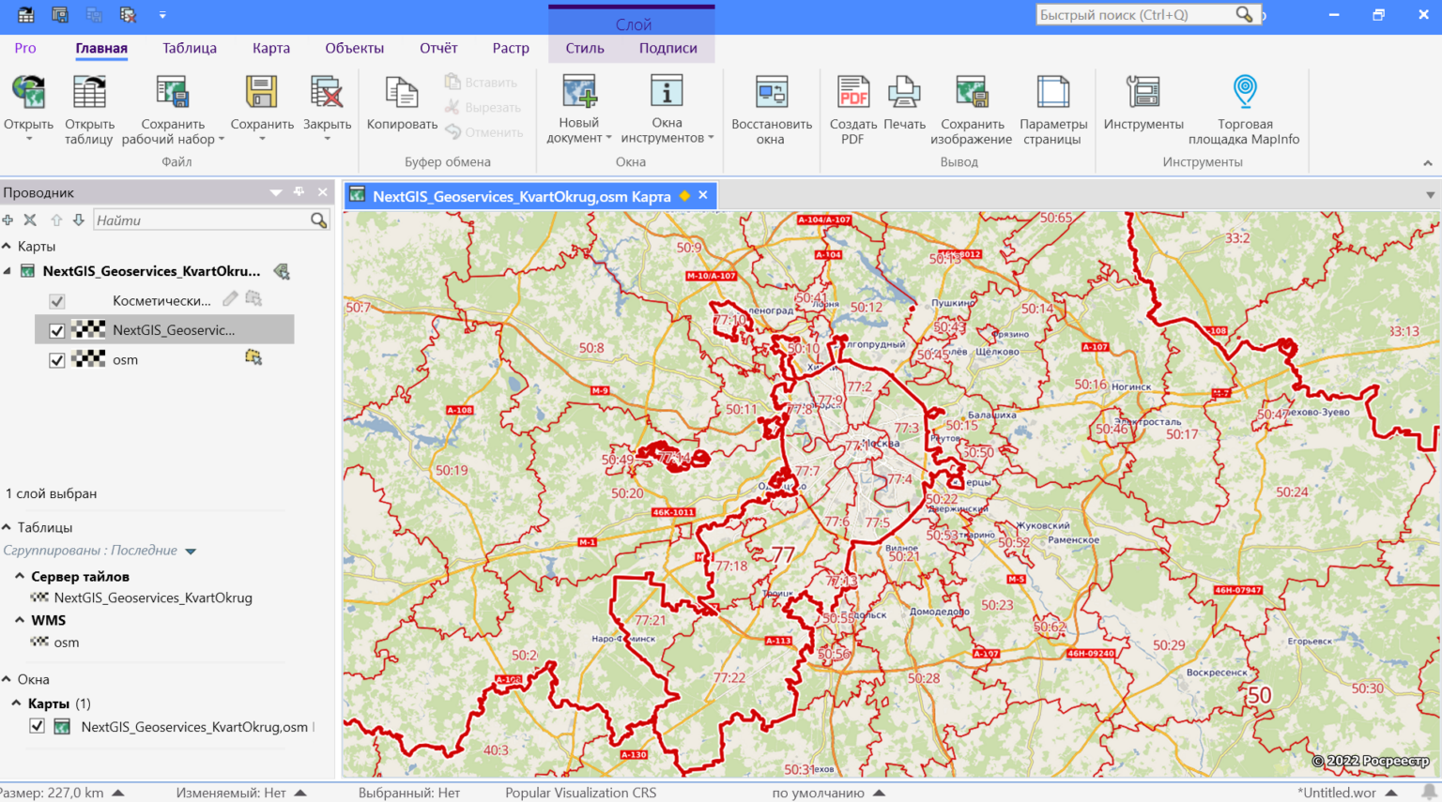1442x802 pixels.
Task: Select Открыть таблицу on the ribbon
Action: click(88, 106)
